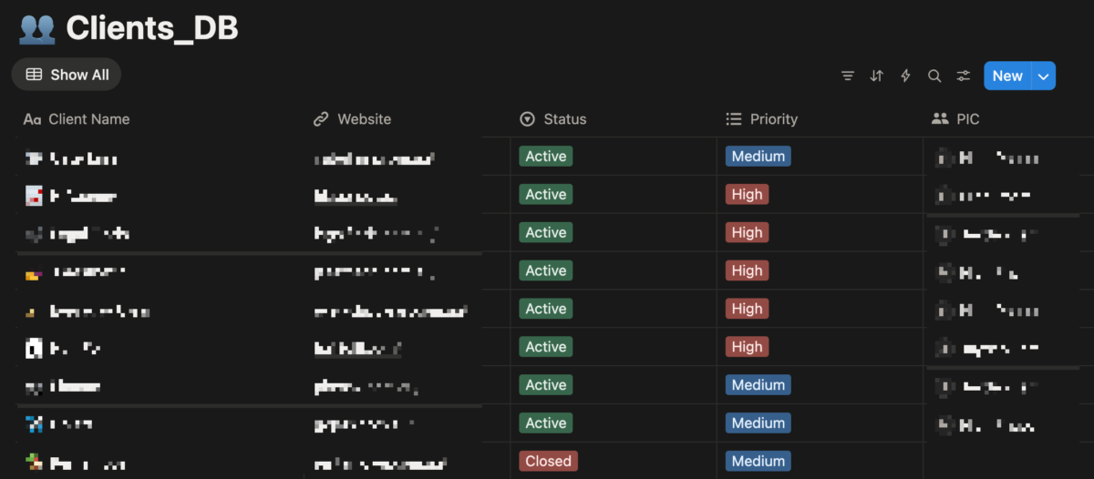Click the Website column link icon
This screenshot has height=479, width=1094.
(320, 119)
